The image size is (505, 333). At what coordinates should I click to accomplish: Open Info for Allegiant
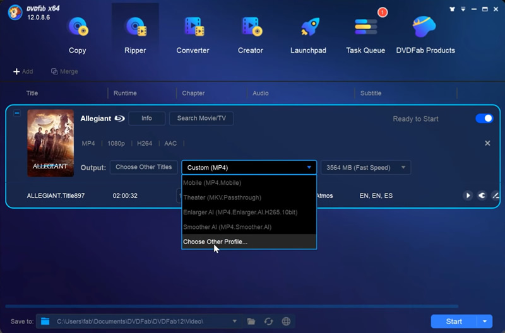pos(146,119)
